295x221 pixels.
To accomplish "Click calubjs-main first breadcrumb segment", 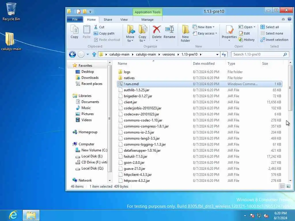I will [119, 54].
